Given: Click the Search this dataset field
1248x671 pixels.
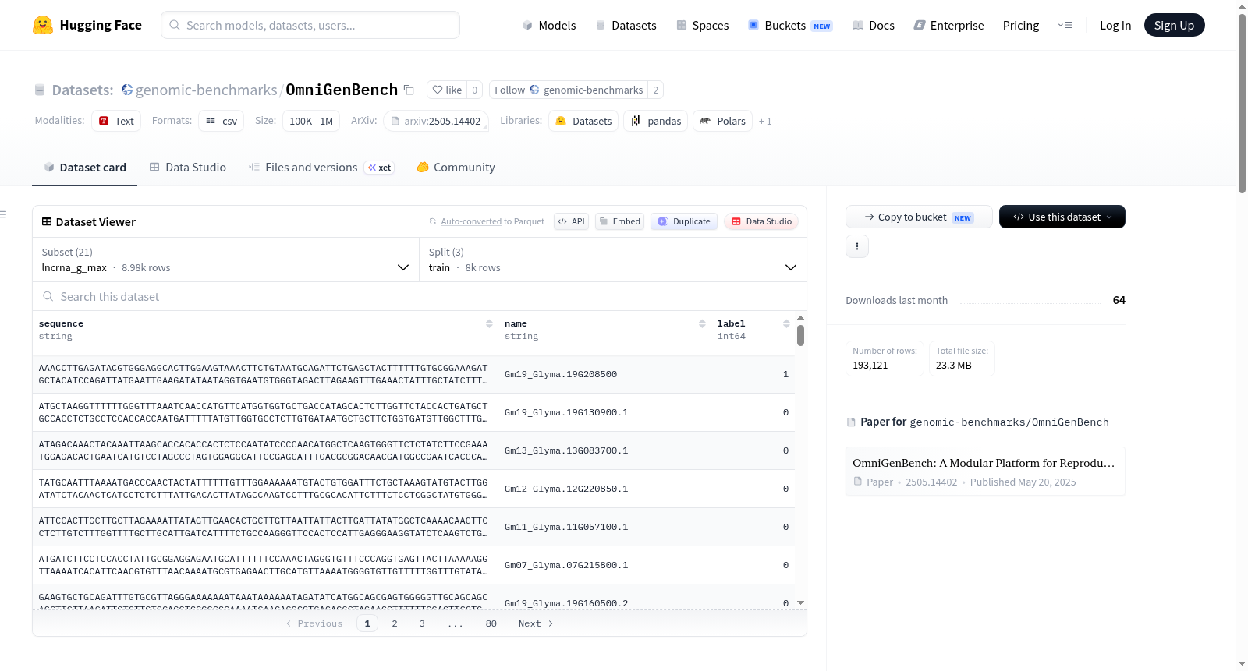Looking at the screenshot, I should pyautogui.click(x=420, y=296).
